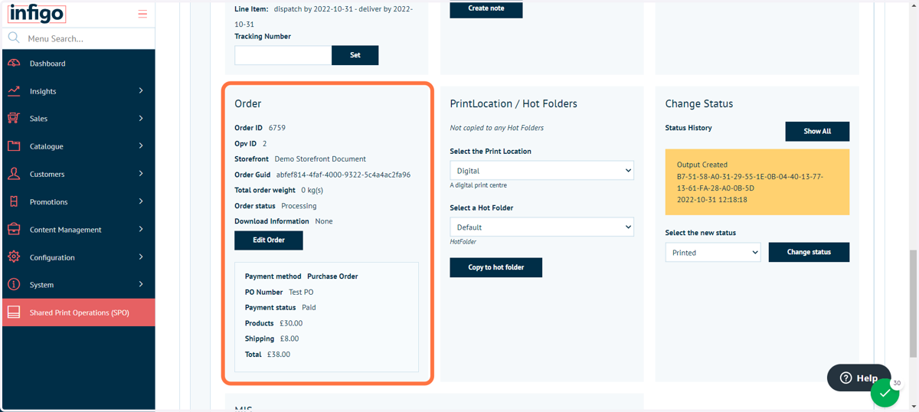
Task: Open the System menu item
Action: pyautogui.click(x=79, y=285)
